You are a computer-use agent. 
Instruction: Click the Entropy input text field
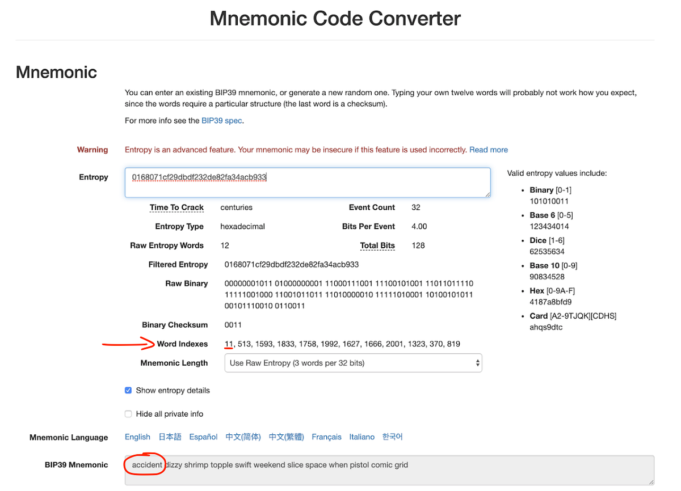pyautogui.click(x=307, y=183)
